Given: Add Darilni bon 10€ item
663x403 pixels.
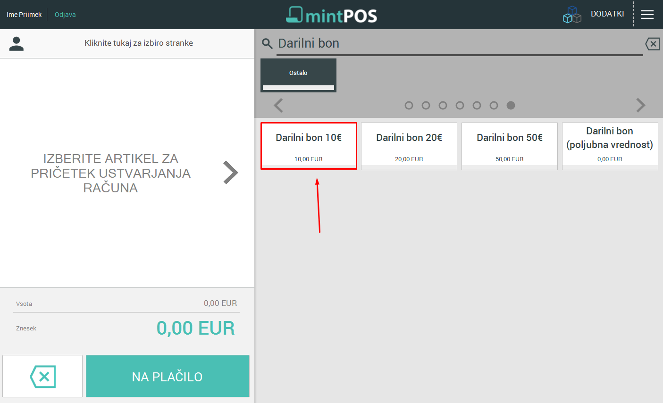Looking at the screenshot, I should click(309, 146).
